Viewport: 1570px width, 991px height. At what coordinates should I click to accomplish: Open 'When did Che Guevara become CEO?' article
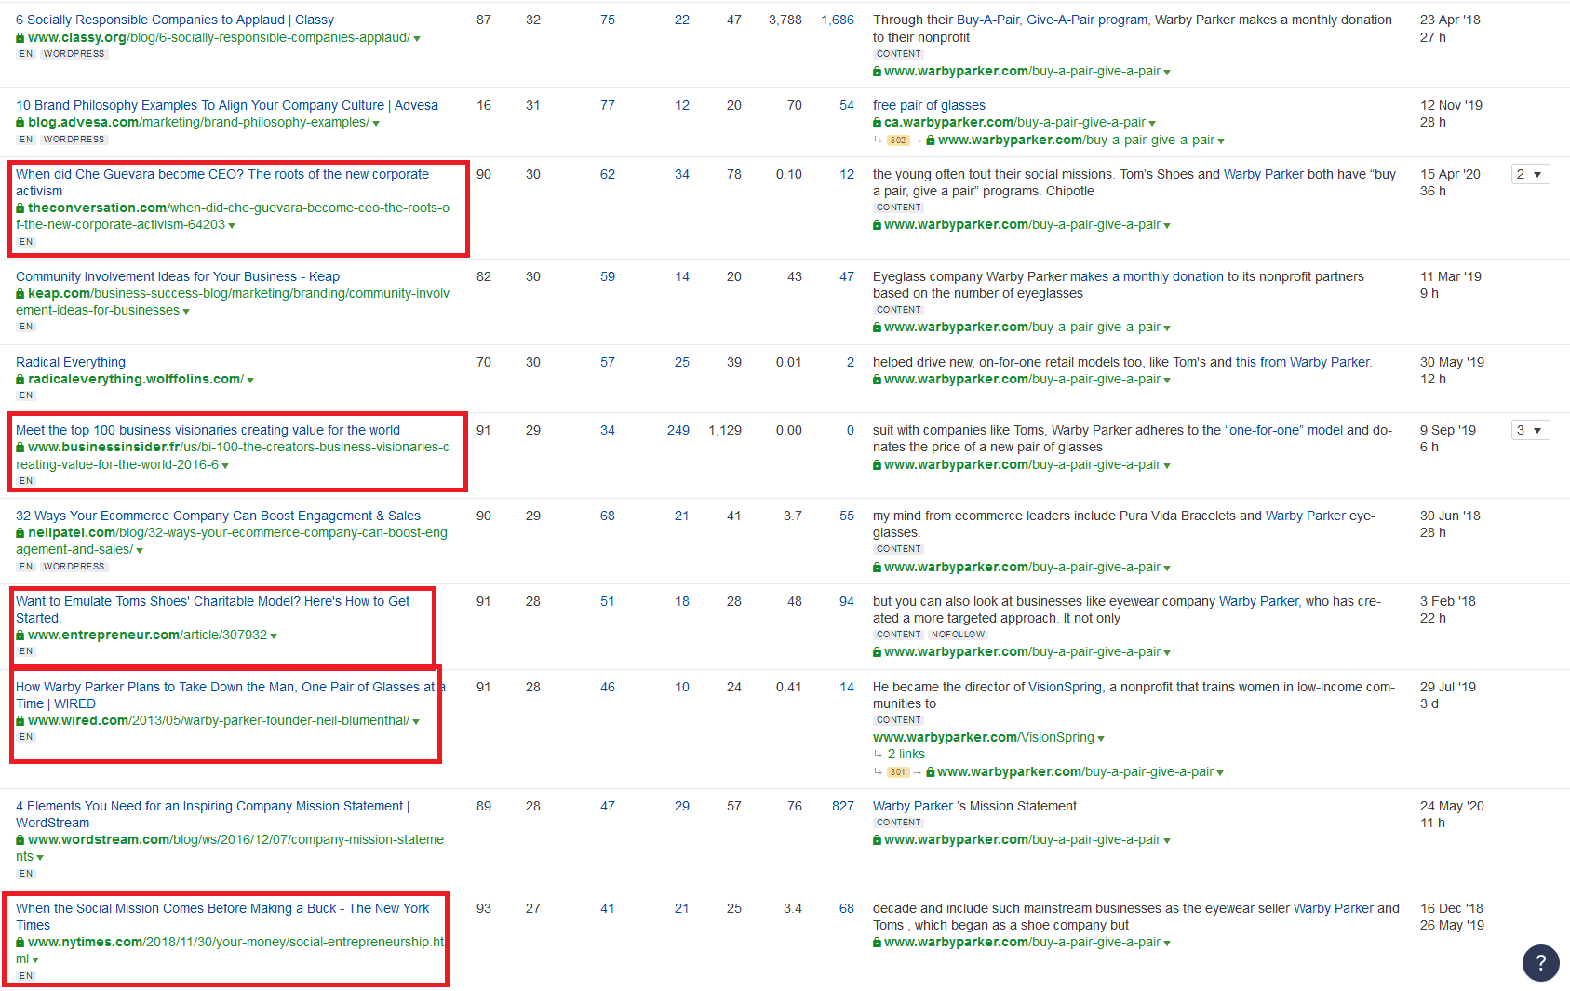click(x=222, y=182)
